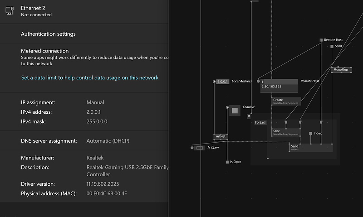
Task: Select the Send ArtNet node
Action: pyautogui.click(x=311, y=148)
